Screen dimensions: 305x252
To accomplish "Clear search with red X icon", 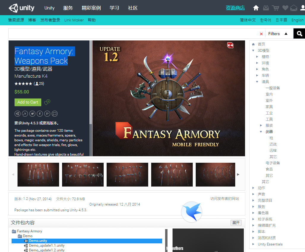I will tap(261, 34).
